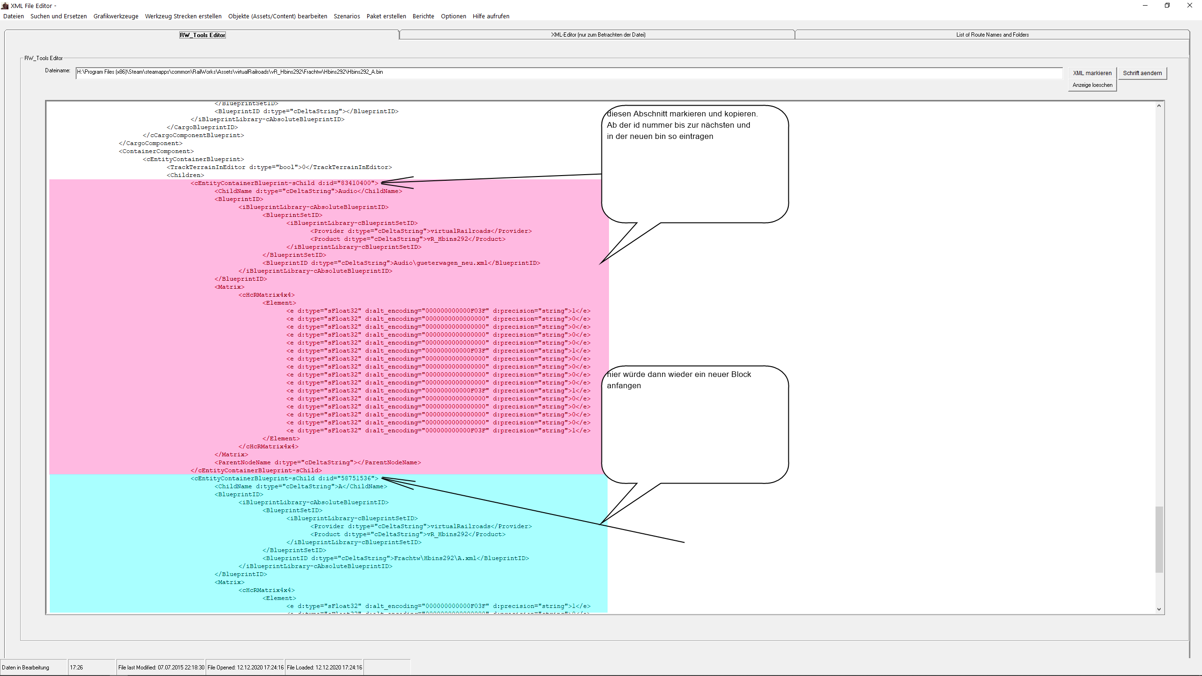Image resolution: width=1202 pixels, height=676 pixels.
Task: Open the Szenarios menu
Action: click(x=347, y=16)
